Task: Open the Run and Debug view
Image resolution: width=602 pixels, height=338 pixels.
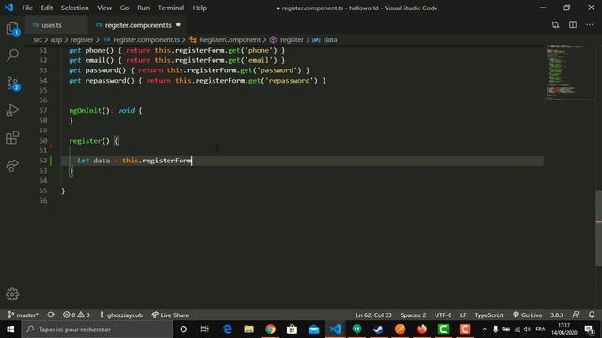Action: pos(12,111)
